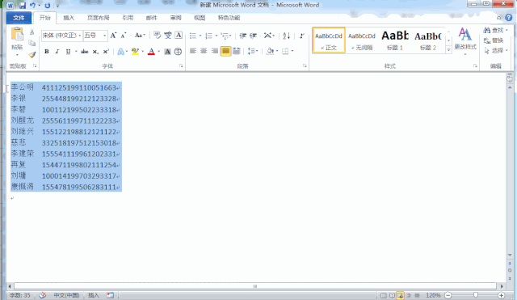517x300 pixels.
Task: Switch to the 页面布局 tab
Action: pos(98,18)
